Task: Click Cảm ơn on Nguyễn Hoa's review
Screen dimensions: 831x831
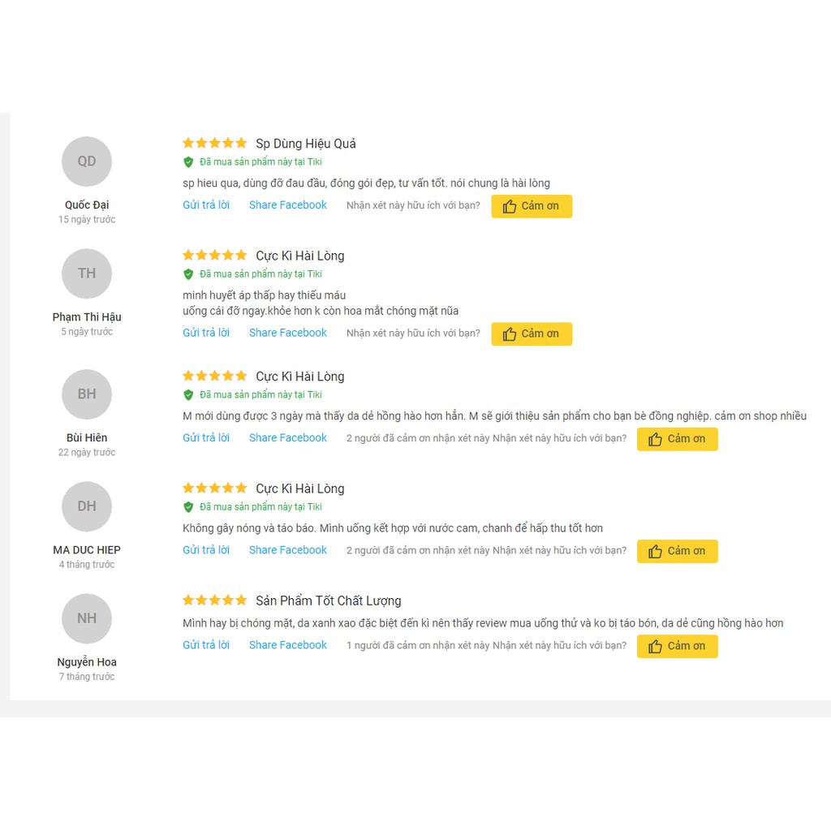Action: click(x=678, y=646)
